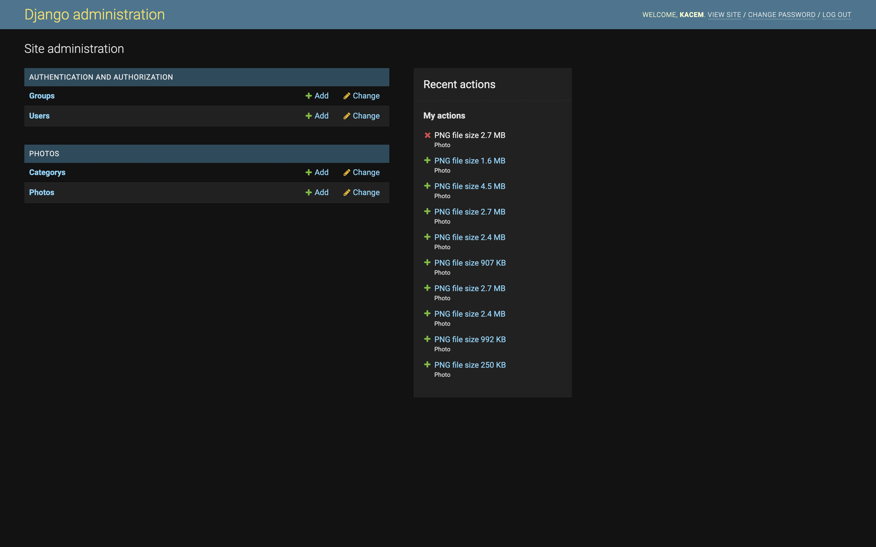This screenshot has width=876, height=547.
Task: Open recent action PNG file size 4.5 MB
Action: [x=470, y=186]
